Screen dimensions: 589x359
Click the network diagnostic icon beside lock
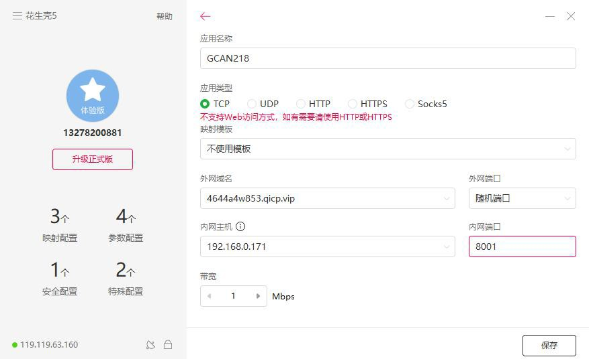tap(150, 345)
